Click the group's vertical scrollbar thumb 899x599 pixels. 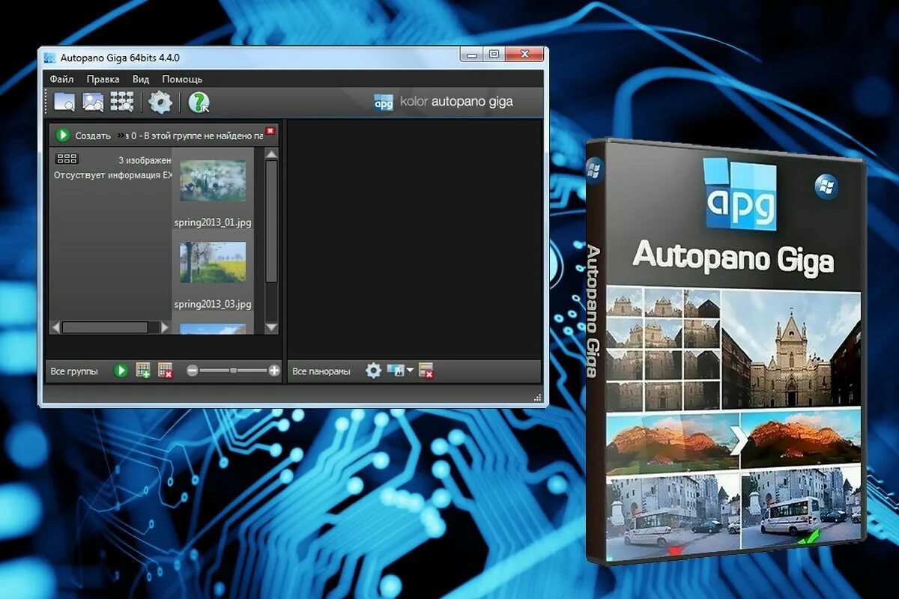tap(271, 221)
